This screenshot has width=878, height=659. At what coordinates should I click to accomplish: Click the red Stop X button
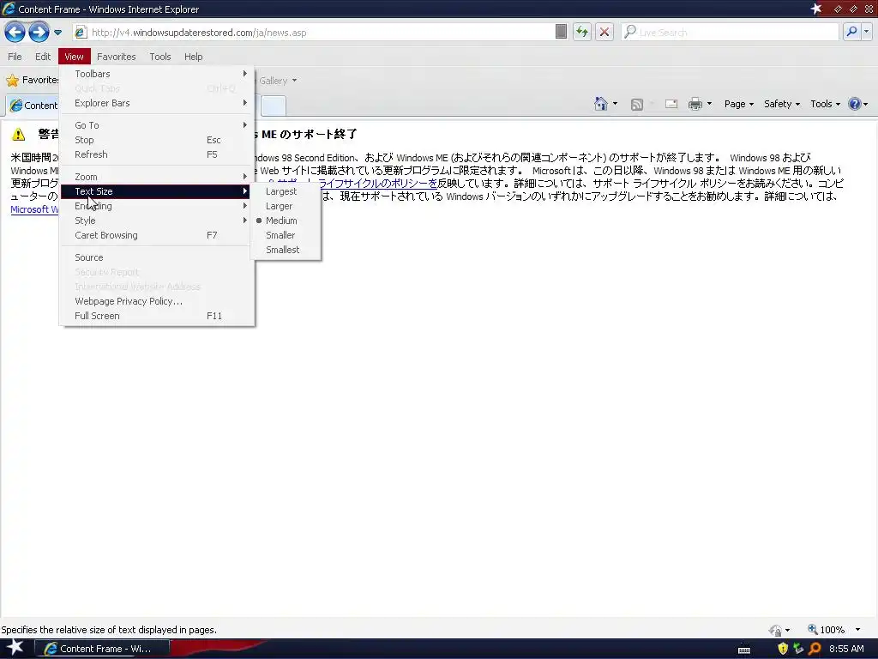tap(604, 32)
